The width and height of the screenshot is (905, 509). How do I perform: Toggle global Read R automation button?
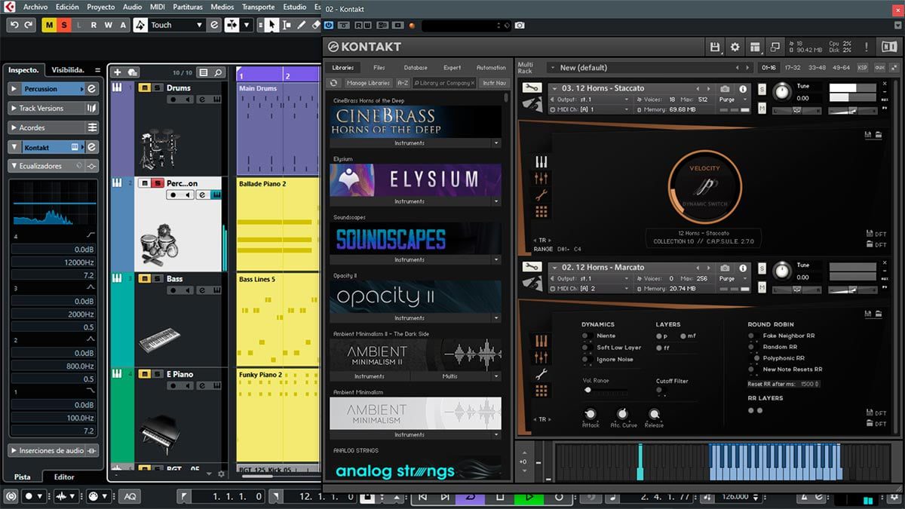tap(94, 25)
